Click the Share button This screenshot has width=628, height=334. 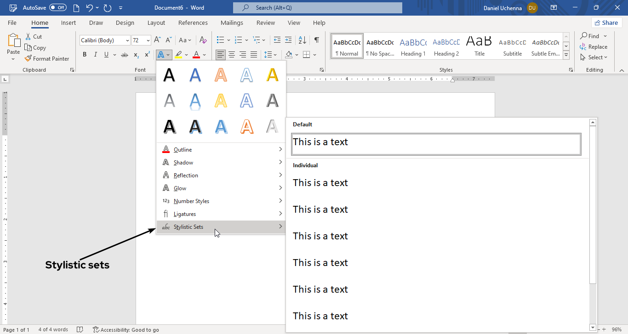606,23
